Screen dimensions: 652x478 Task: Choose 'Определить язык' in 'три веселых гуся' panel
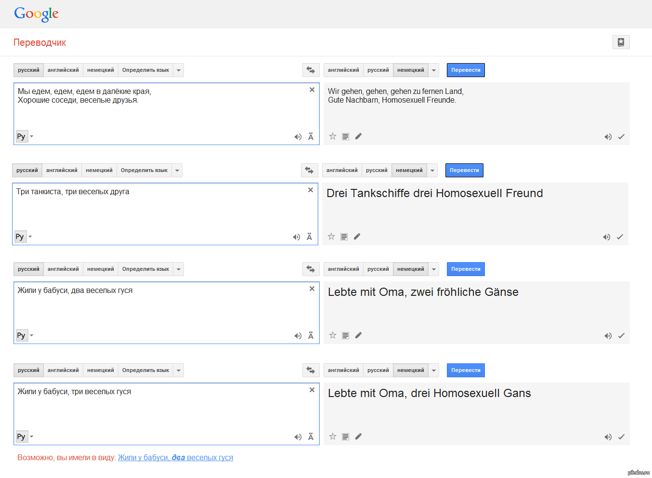point(146,371)
